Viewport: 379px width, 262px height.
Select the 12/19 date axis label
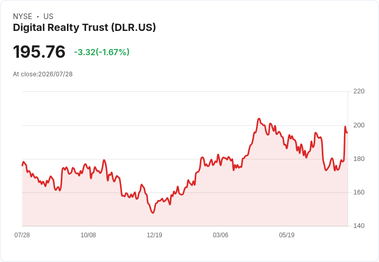click(x=154, y=235)
